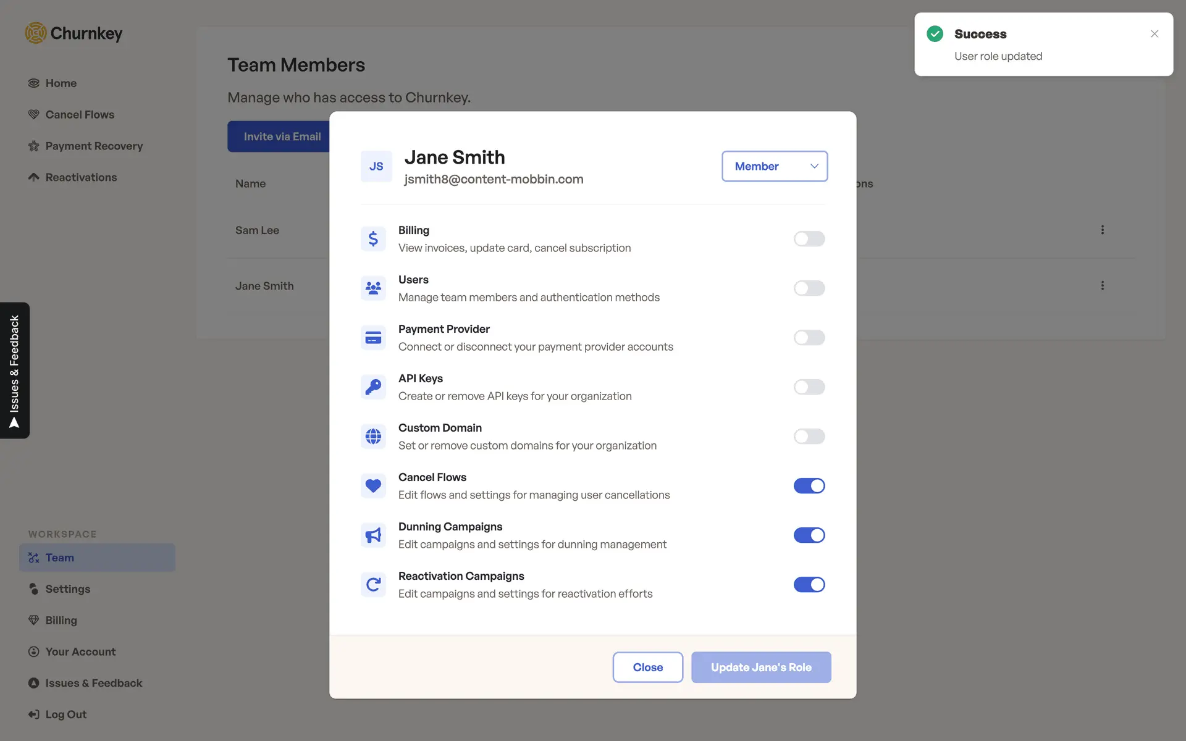Disable the Cancel Flows permission toggle
The image size is (1186, 741).
tap(809, 486)
